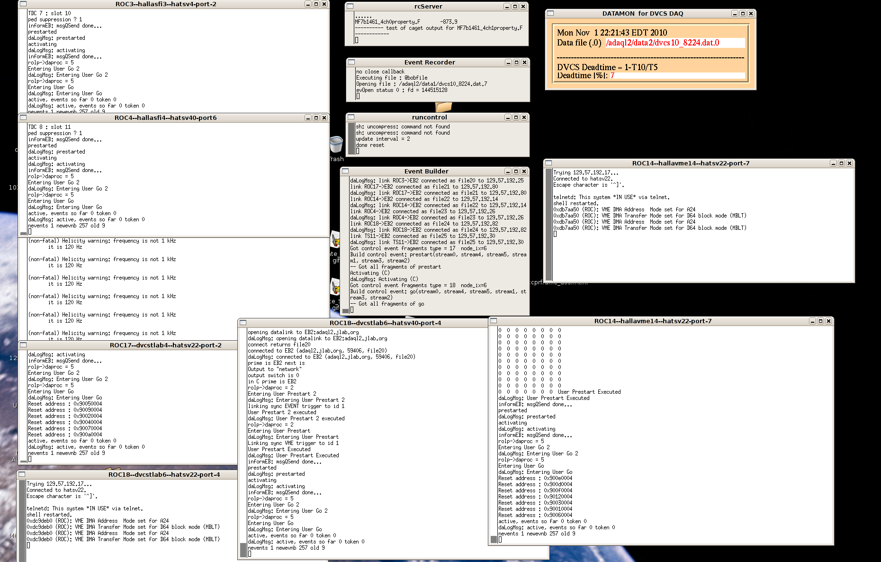The height and width of the screenshot is (562, 881).
Task: Click 'DVCS Deadtime = 1-T10/T5' text
Action: [607, 67]
